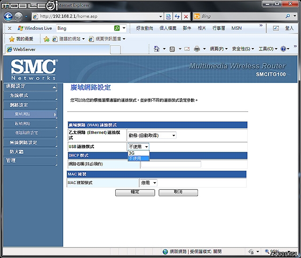Click the 確定 button
Viewport: 301px width, 258px height.
click(x=135, y=192)
